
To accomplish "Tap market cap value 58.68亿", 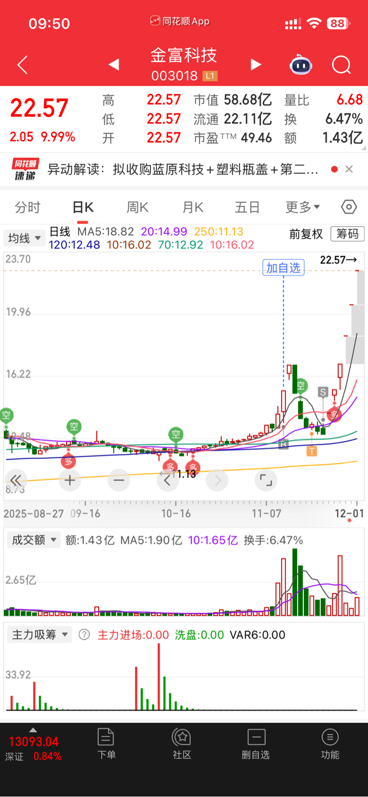I will point(248,100).
